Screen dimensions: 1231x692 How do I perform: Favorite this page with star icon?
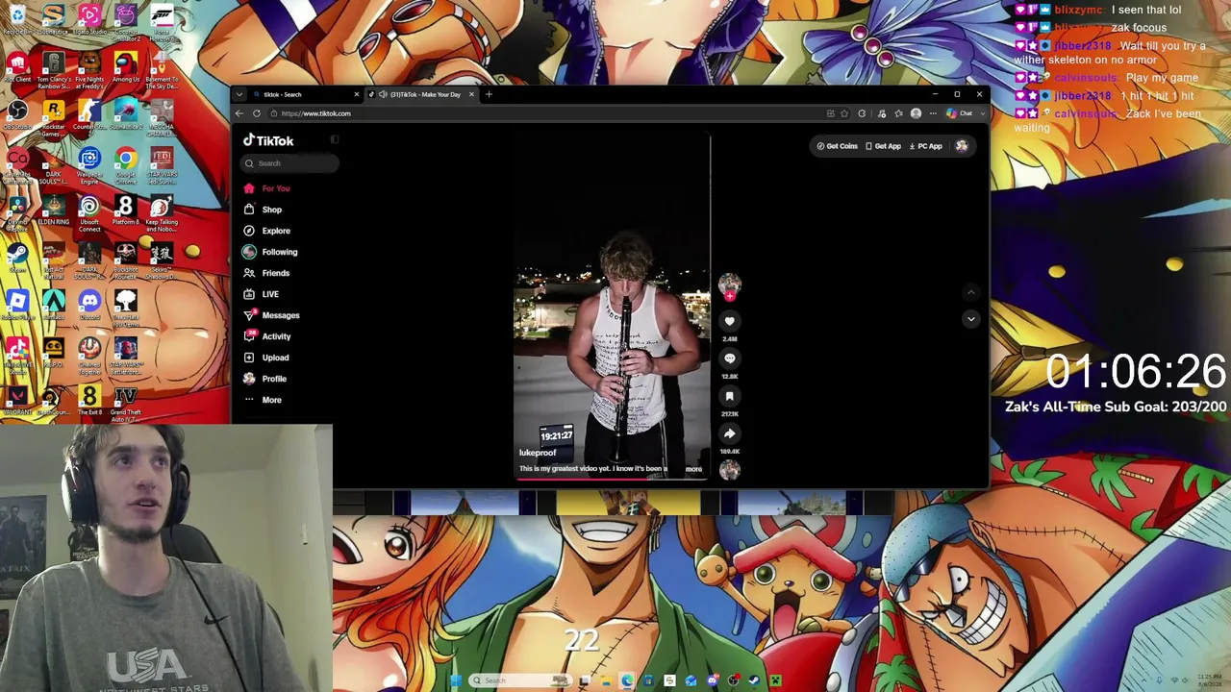click(x=844, y=113)
